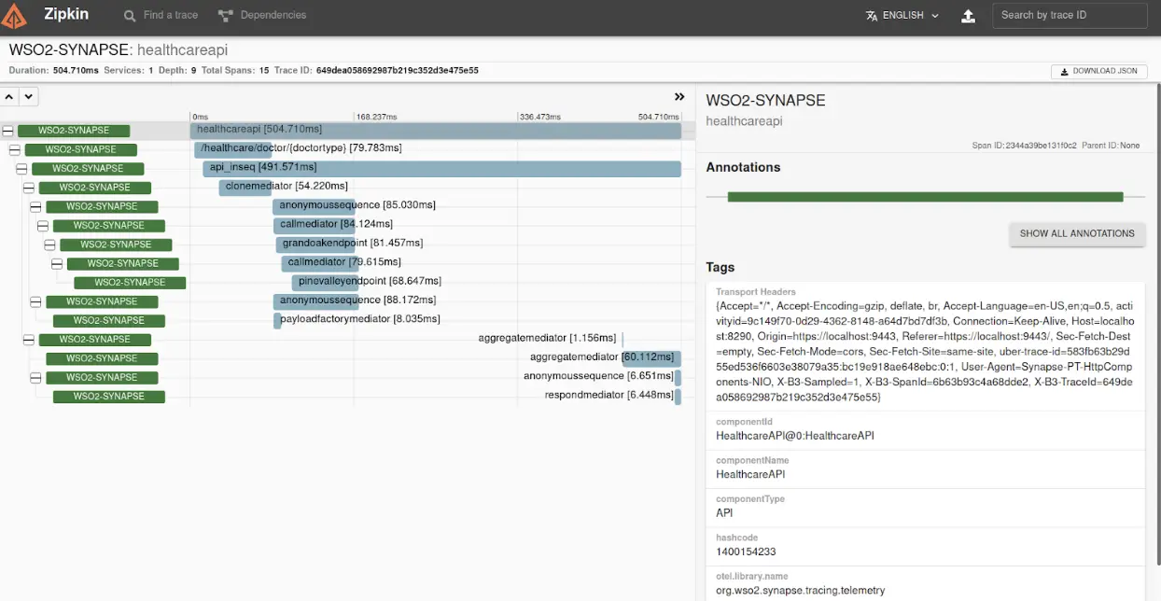Click the Annotations section heading

tap(743, 168)
